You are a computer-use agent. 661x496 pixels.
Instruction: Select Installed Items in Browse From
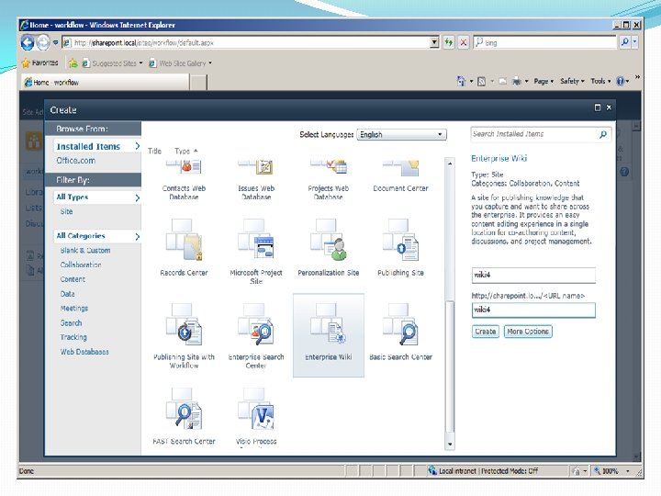[x=98, y=146]
